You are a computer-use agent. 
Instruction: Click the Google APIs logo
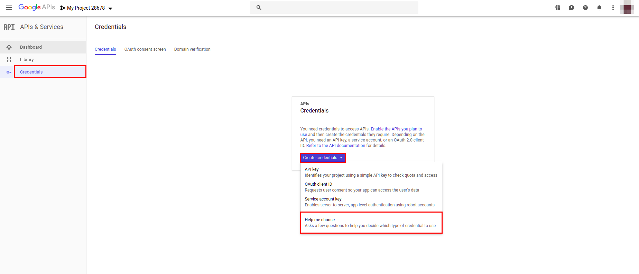pyautogui.click(x=37, y=7)
